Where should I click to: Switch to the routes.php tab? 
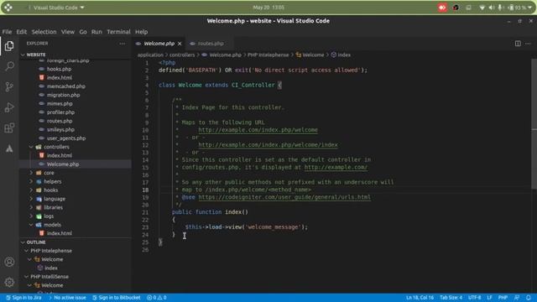210,44
